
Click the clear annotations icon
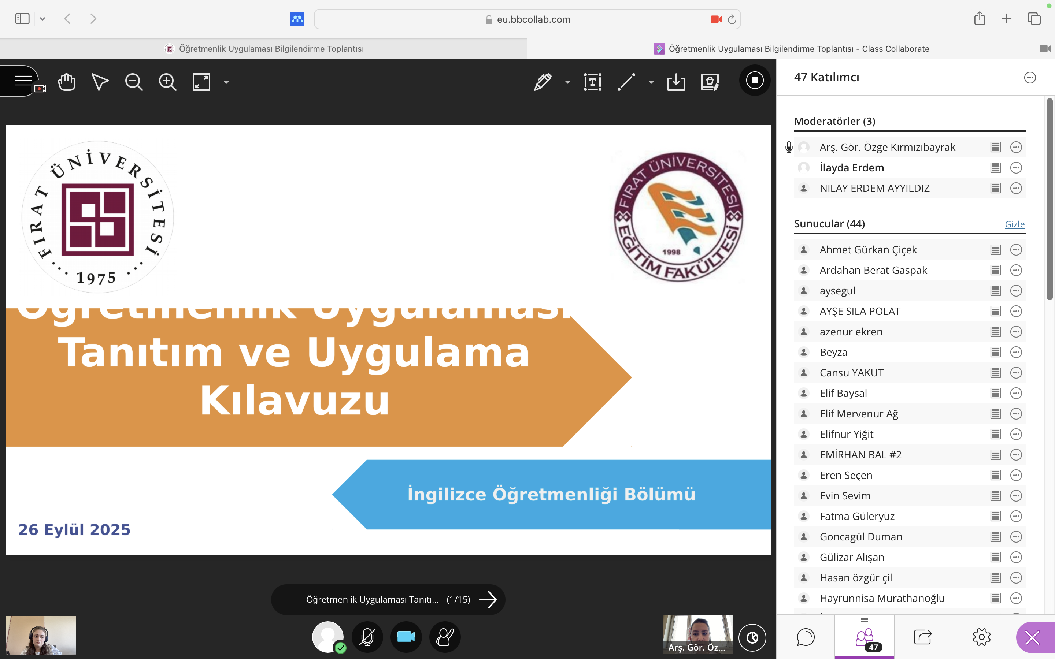[710, 82]
